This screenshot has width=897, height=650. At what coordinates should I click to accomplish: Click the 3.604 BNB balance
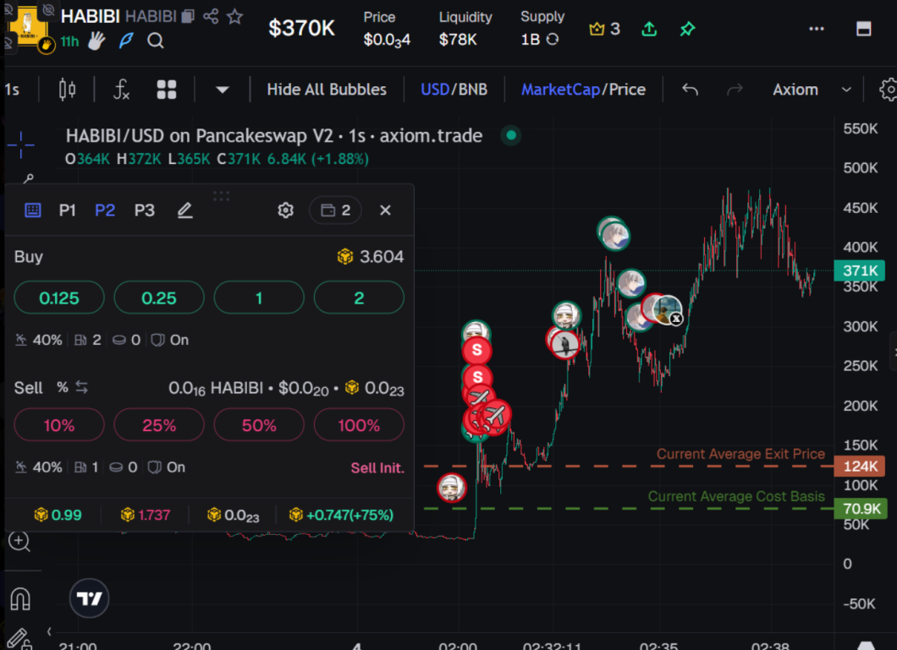pos(371,257)
